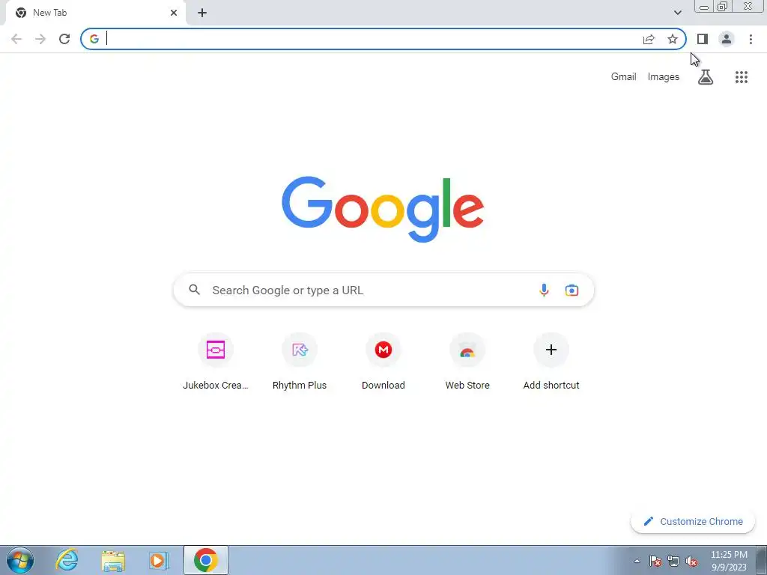Open the Web Store shortcut
Viewport: 767px width, 575px height.
point(467,362)
